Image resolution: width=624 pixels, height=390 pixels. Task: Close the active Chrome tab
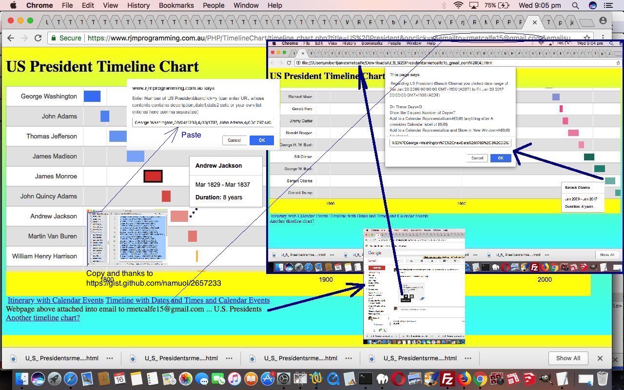point(534,22)
